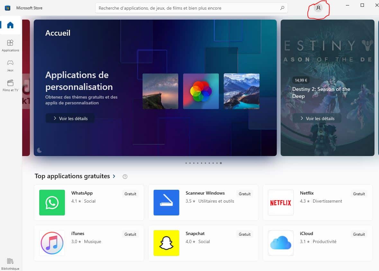Open Applications section in sidebar
Viewport: 379px width, 271px height.
pyautogui.click(x=10, y=45)
